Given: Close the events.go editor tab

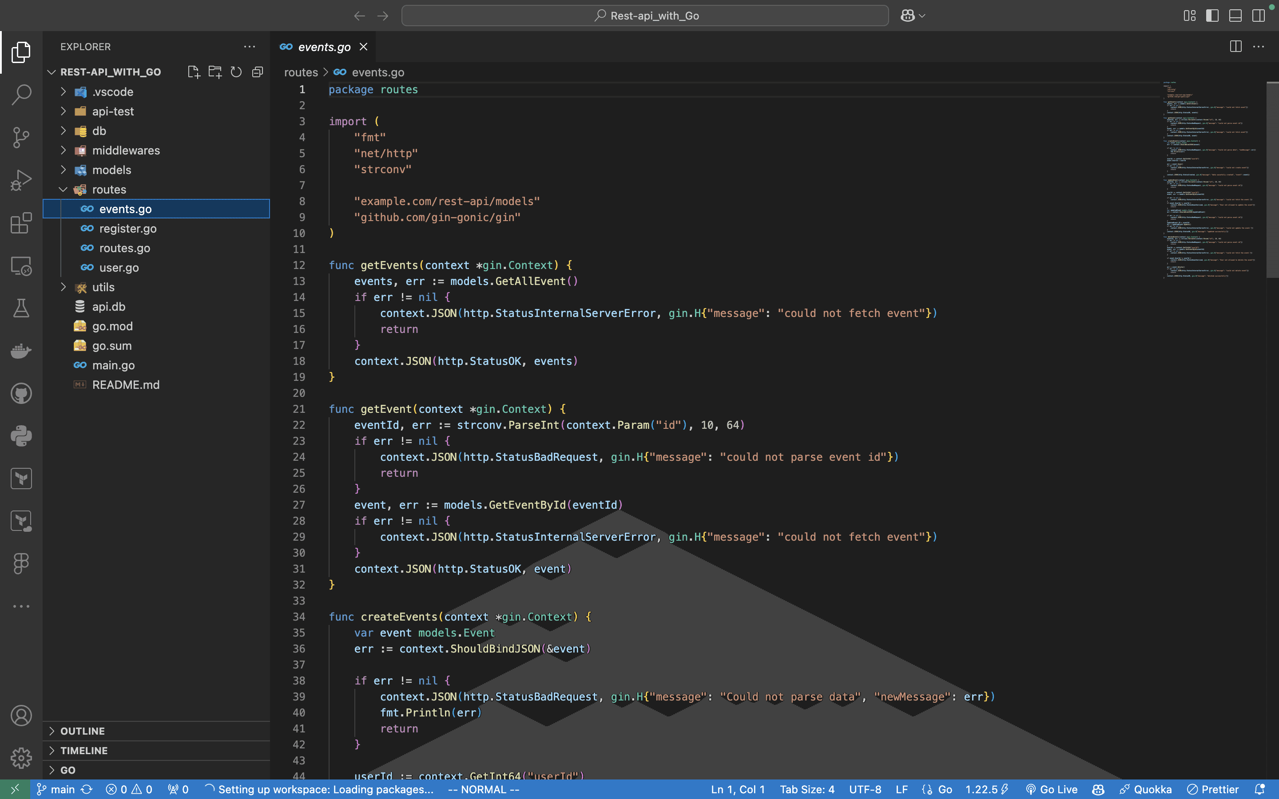Looking at the screenshot, I should click(364, 47).
